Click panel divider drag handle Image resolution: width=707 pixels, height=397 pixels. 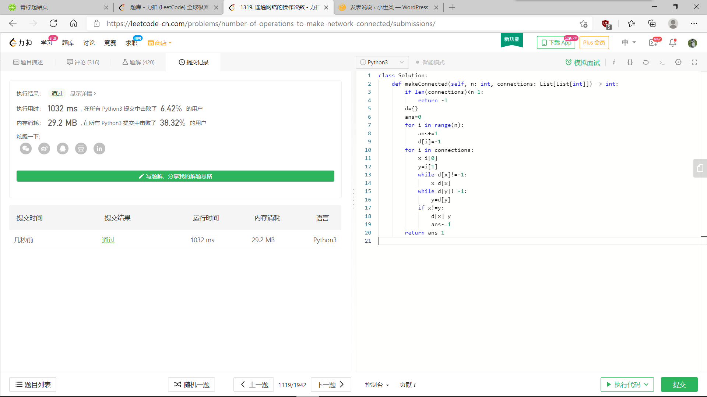353,199
